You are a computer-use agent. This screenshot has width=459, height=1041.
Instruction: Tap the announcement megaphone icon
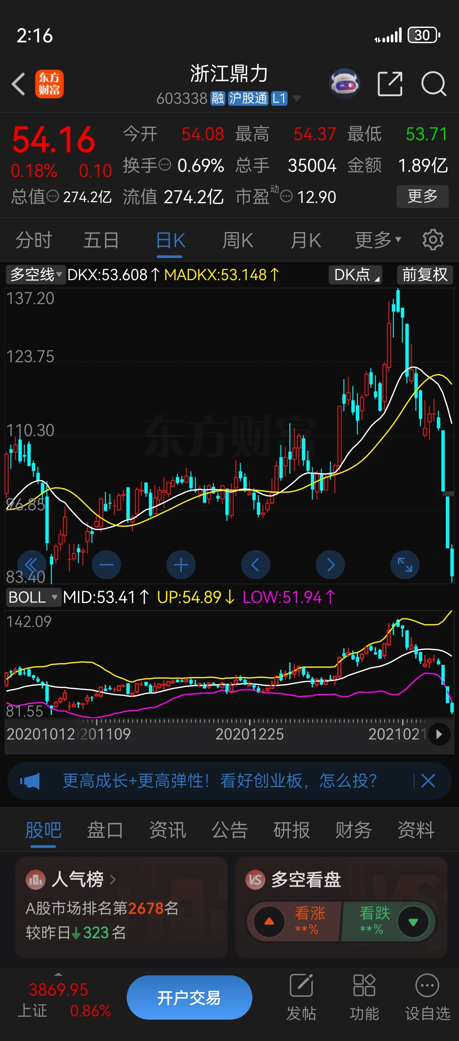[x=30, y=781]
